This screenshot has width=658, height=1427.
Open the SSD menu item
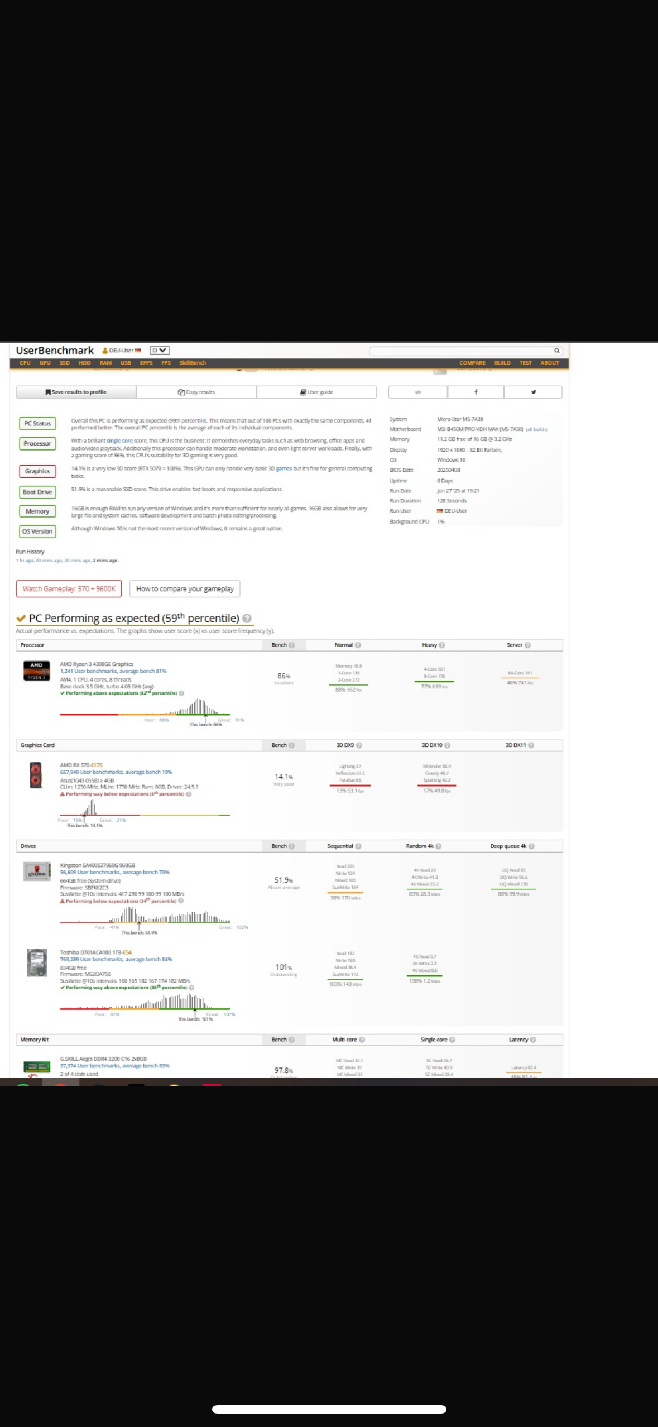tap(65, 363)
